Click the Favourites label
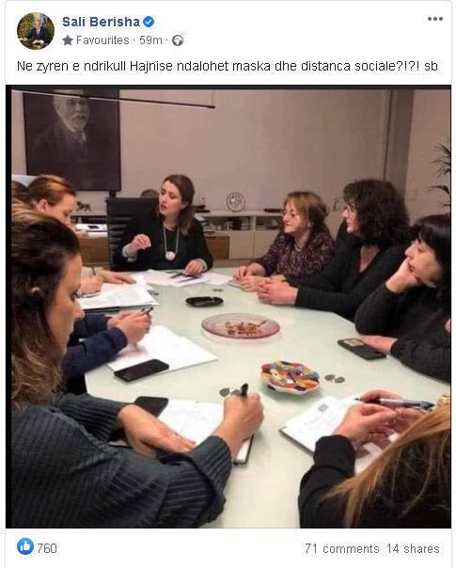Screen dimensions: 456x568 tap(102, 40)
